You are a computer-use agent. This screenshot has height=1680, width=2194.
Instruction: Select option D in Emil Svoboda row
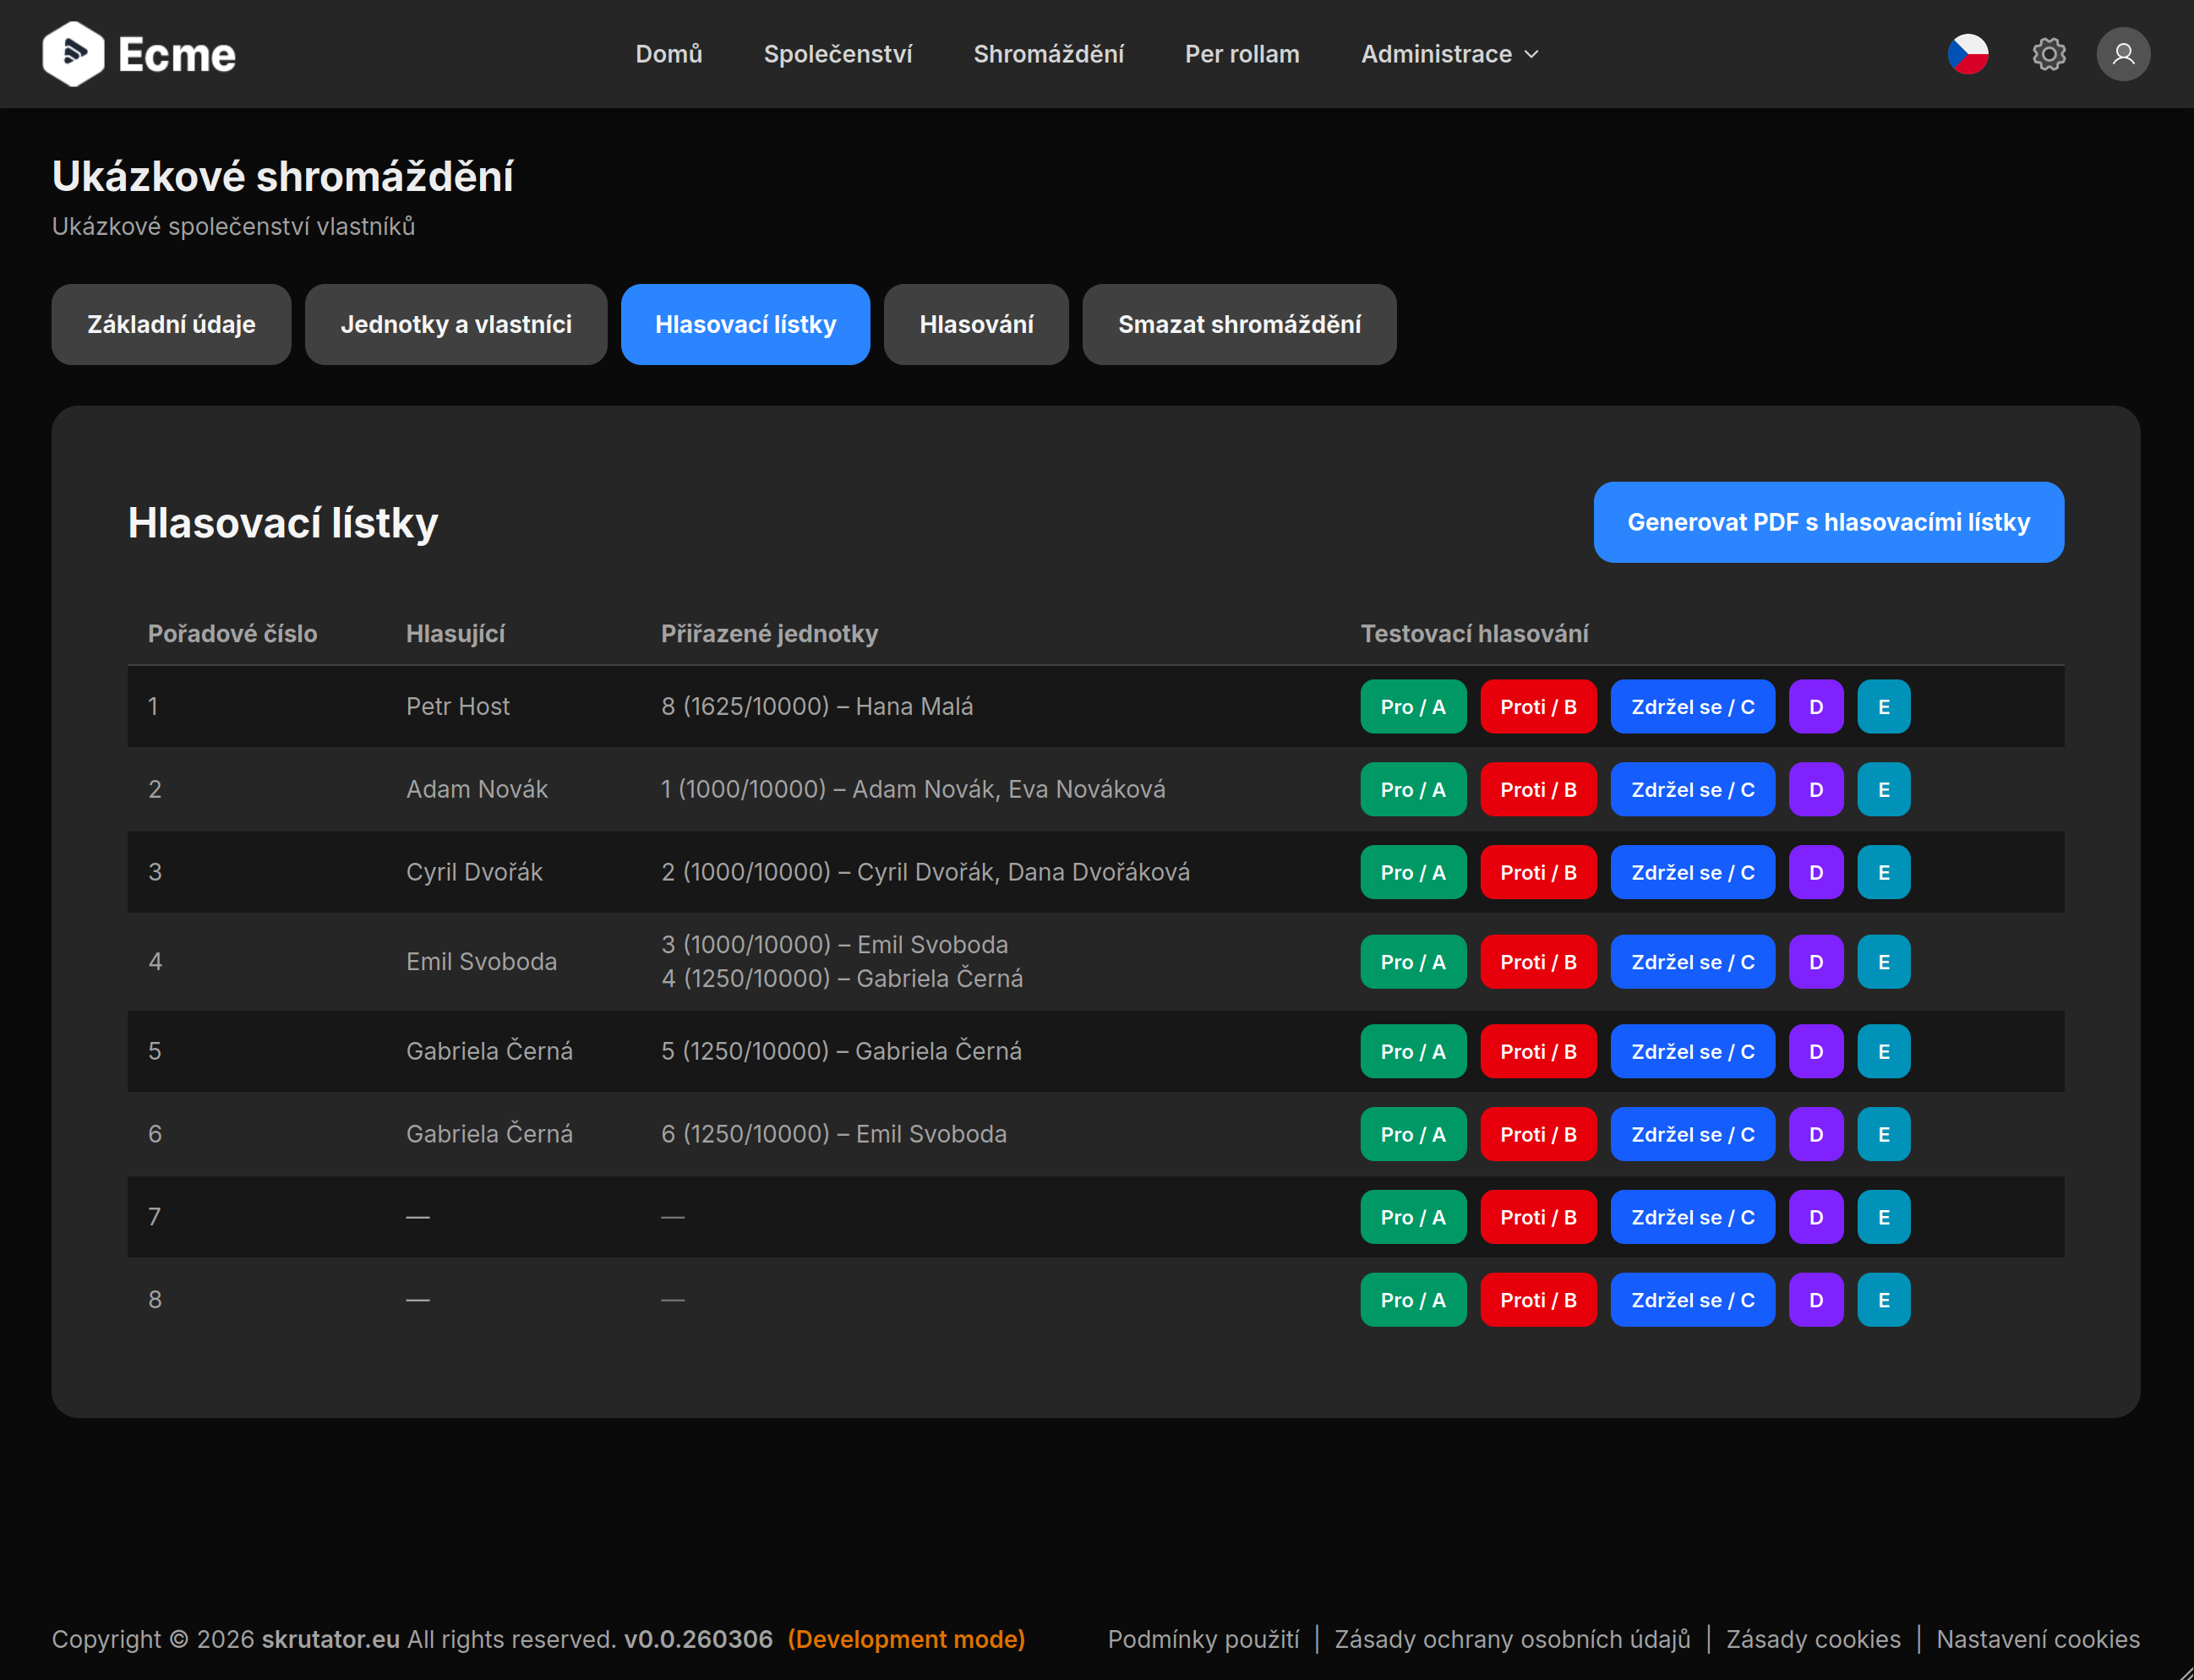[1816, 962]
